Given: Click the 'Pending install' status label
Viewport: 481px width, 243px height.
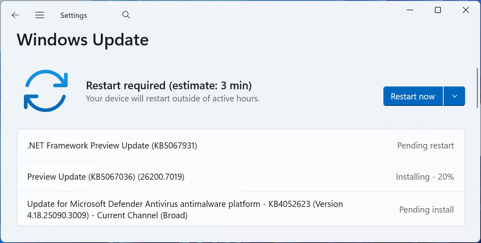Looking at the screenshot, I should (426, 209).
